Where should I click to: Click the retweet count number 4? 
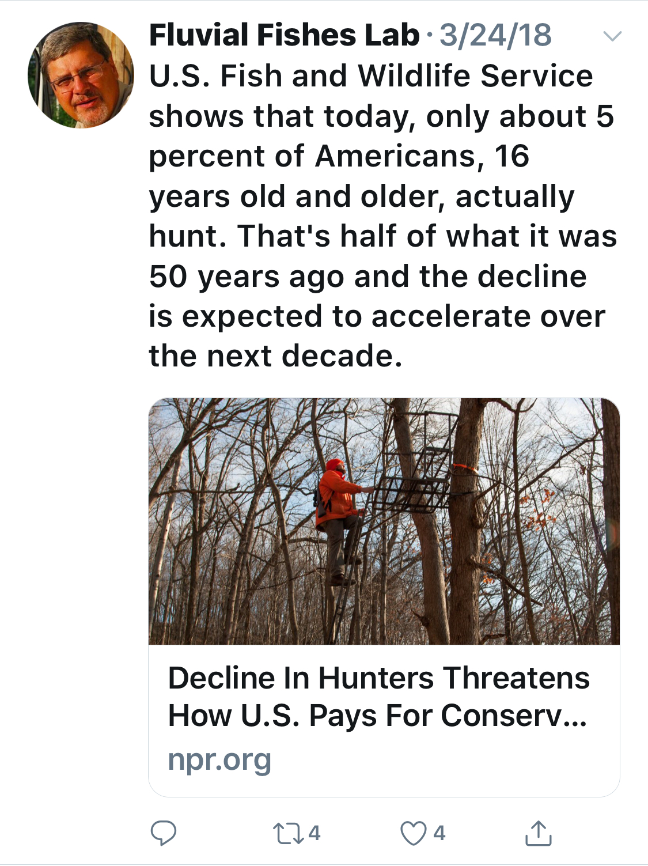point(314,833)
